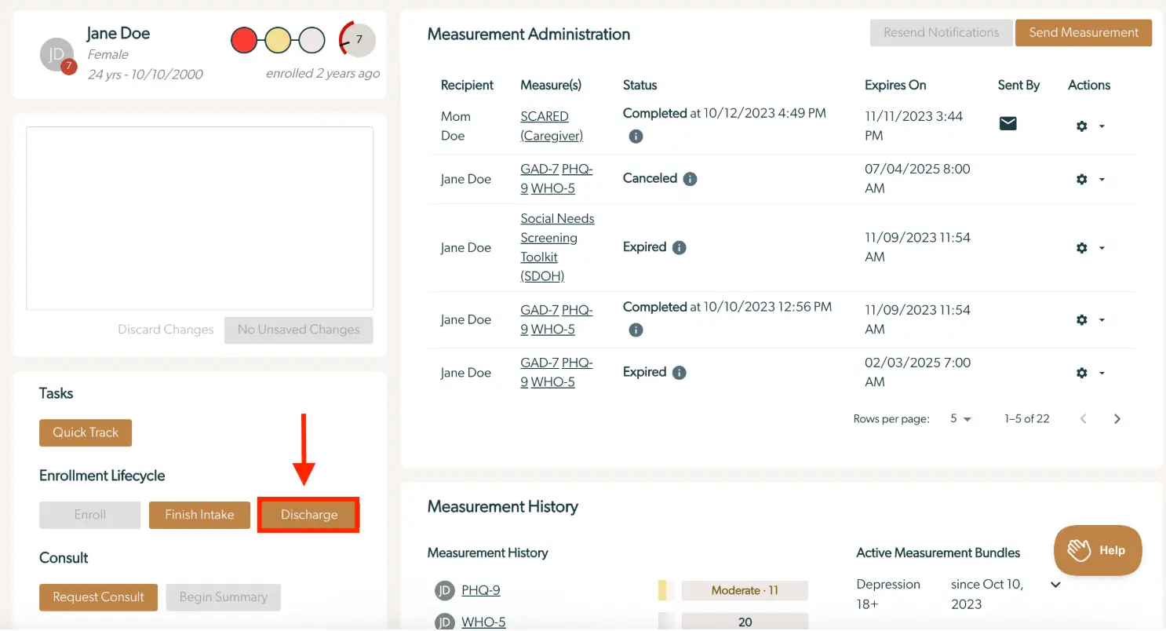This screenshot has height=631, width=1166.
Task: Open the Help button with the waving hand icon
Action: 1098,550
